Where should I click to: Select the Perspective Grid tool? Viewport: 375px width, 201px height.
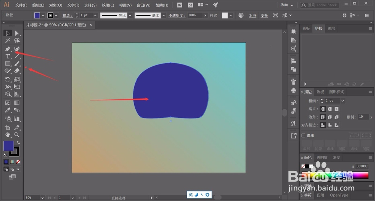[x=17, y=94]
